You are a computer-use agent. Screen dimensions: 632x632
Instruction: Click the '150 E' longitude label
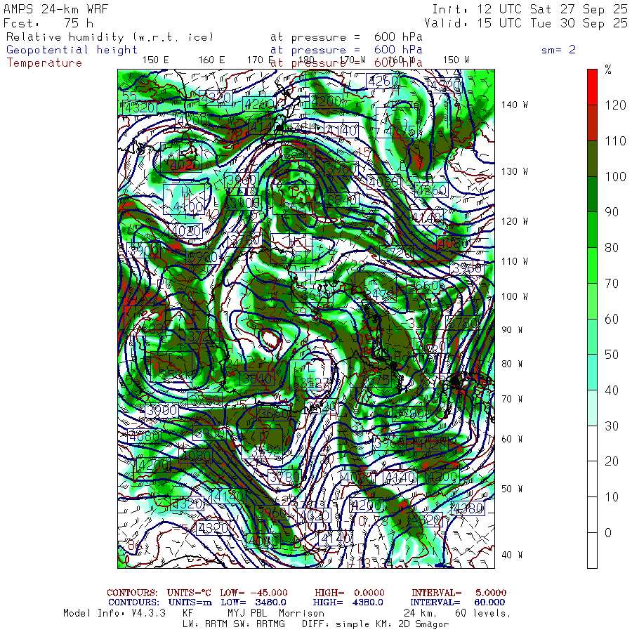pyautogui.click(x=156, y=60)
